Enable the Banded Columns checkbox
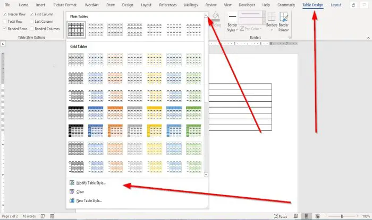This screenshot has width=372, height=220. tap(31, 29)
